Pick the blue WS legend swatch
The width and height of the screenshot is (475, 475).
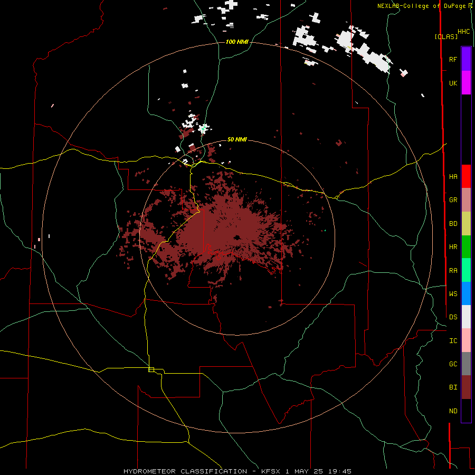466,293
